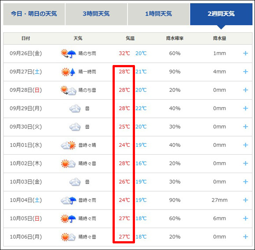The image size is (255, 250).
Task: Select the 2週間天気 tab
Action: 221,14
